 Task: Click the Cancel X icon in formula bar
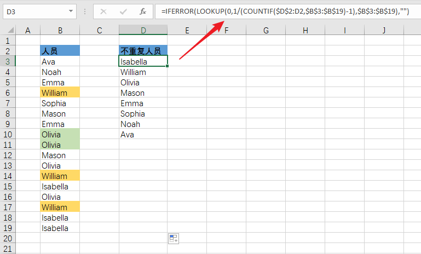pos(104,11)
